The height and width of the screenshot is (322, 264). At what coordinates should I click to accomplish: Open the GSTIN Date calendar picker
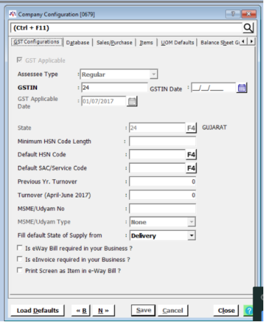pos(242,88)
